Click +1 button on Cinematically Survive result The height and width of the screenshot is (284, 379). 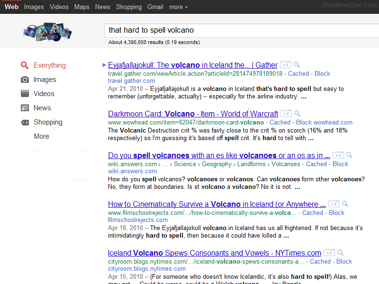pyautogui.click(x=334, y=204)
